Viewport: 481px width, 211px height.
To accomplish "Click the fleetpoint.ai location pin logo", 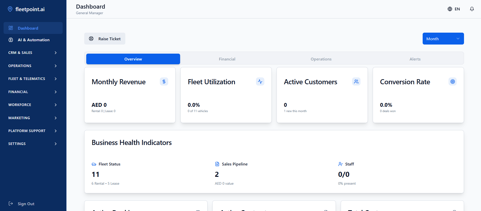I will 10,9.
